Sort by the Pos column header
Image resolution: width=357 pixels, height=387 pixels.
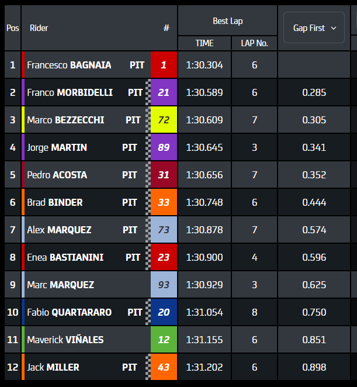coord(12,27)
